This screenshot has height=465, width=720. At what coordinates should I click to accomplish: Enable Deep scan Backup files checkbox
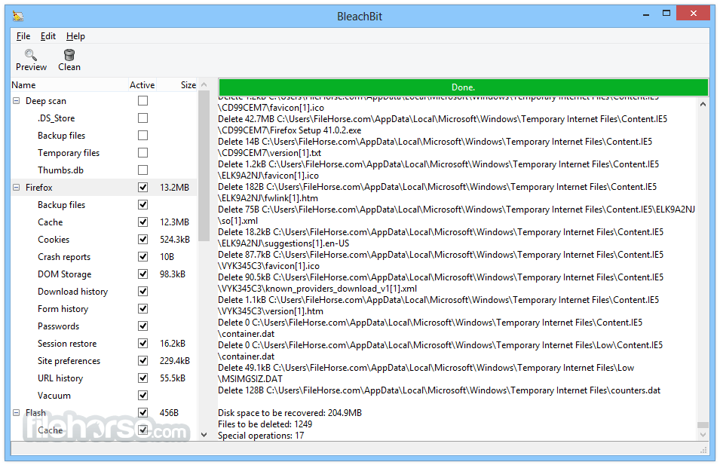142,136
